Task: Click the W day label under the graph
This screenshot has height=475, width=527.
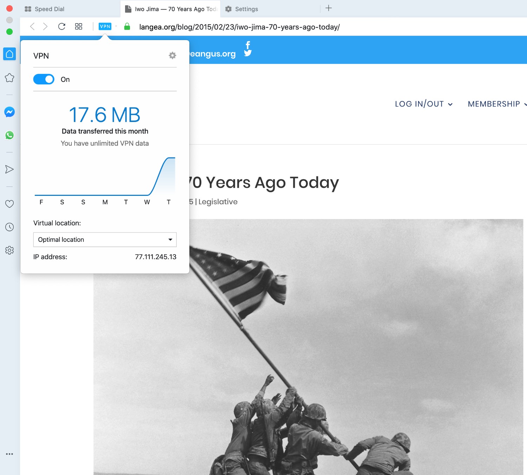Action: click(x=147, y=202)
